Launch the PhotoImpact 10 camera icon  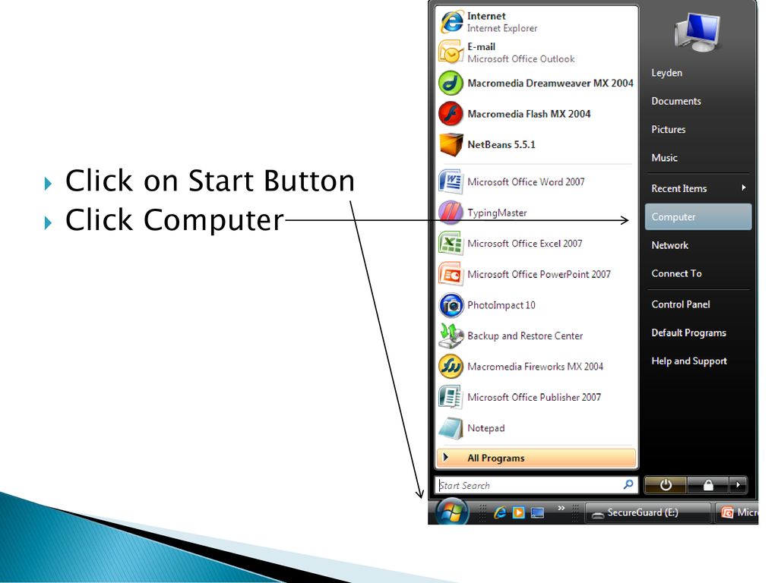[451, 305]
